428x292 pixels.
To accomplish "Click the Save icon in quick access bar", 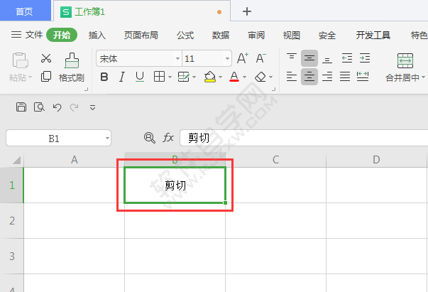I will pyautogui.click(x=21, y=107).
